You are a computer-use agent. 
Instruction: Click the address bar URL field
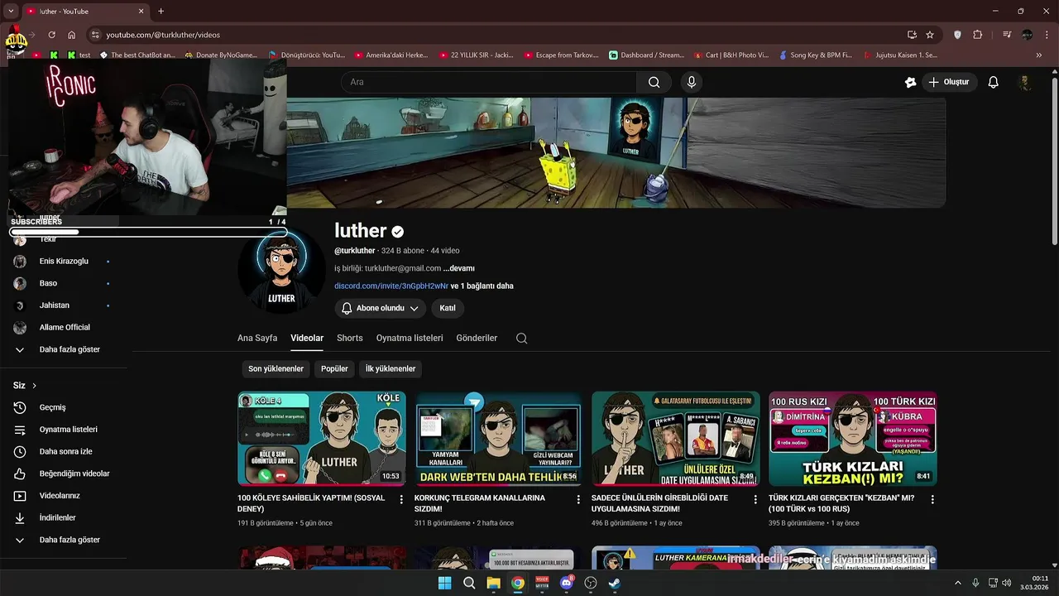[x=496, y=35]
